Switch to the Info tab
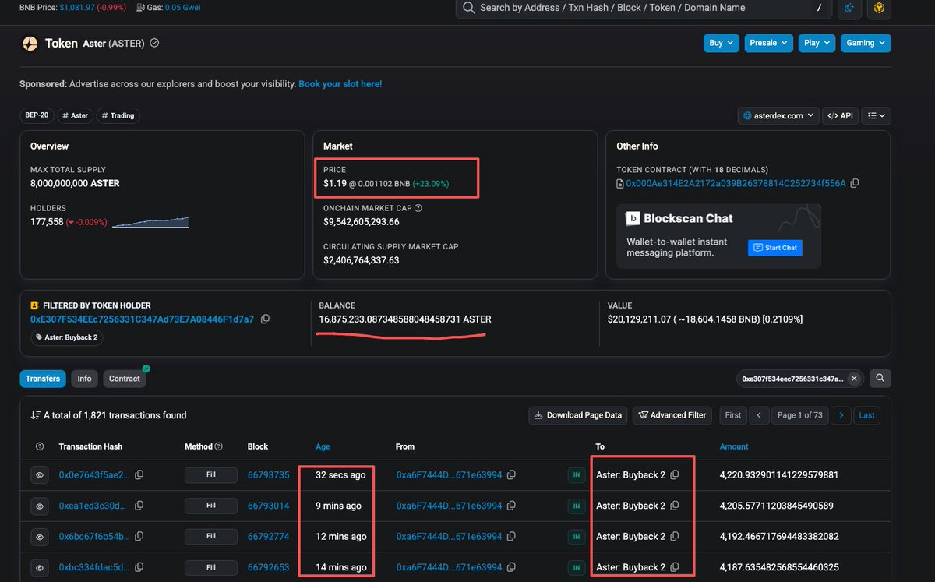The height and width of the screenshot is (582, 935). (x=84, y=379)
